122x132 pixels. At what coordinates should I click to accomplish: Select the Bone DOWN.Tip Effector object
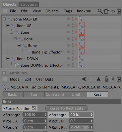(42, 65)
